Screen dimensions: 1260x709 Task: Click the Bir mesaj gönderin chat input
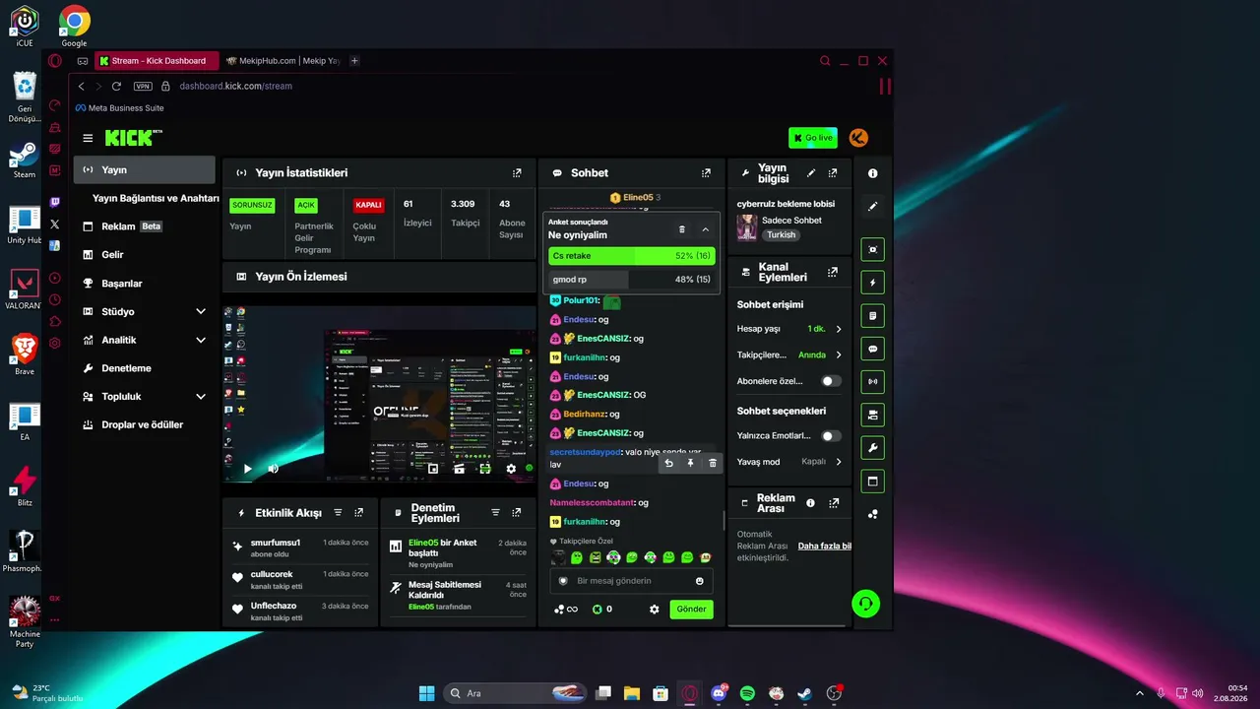tap(632, 581)
